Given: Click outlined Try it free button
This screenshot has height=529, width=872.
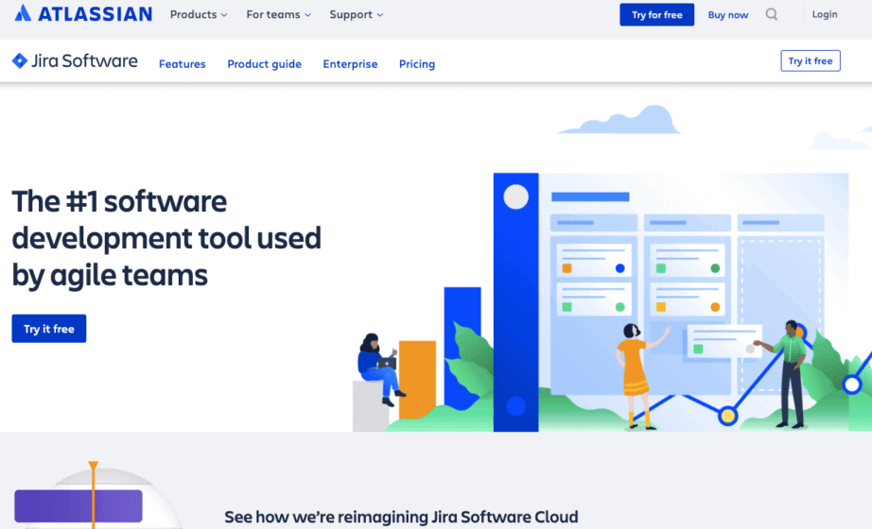Looking at the screenshot, I should click(811, 60).
